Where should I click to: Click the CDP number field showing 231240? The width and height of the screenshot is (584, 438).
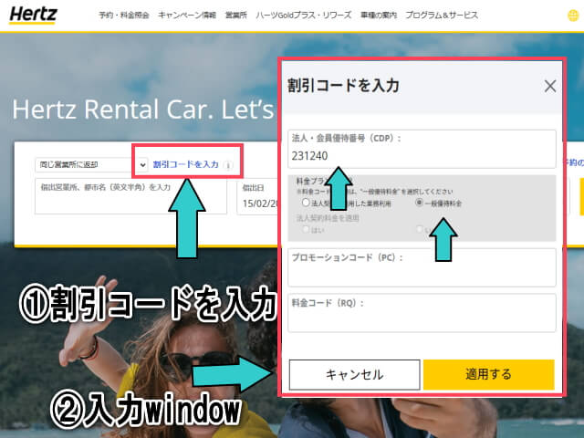[422, 149]
